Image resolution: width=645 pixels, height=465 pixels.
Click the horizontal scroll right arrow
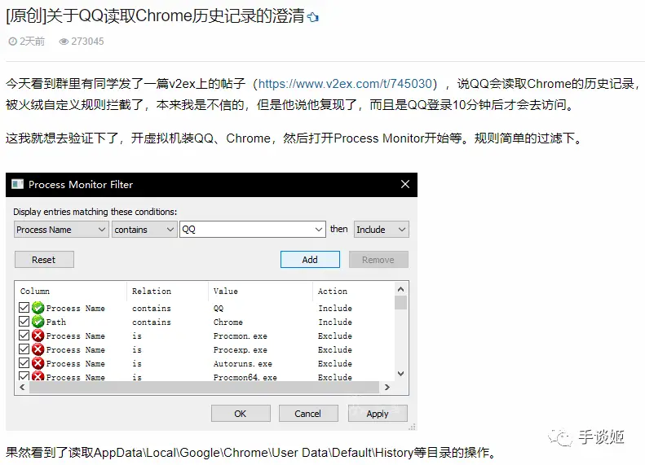click(387, 387)
